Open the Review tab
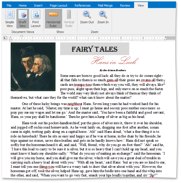The height and width of the screenshot is (183, 181). (125, 5)
